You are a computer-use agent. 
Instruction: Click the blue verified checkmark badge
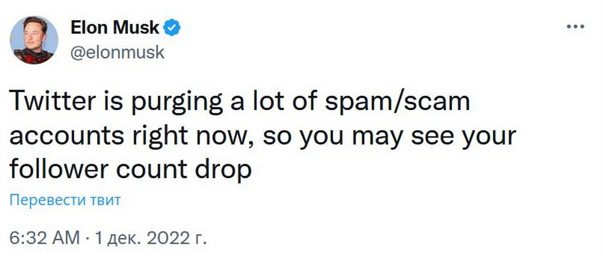[x=173, y=28]
